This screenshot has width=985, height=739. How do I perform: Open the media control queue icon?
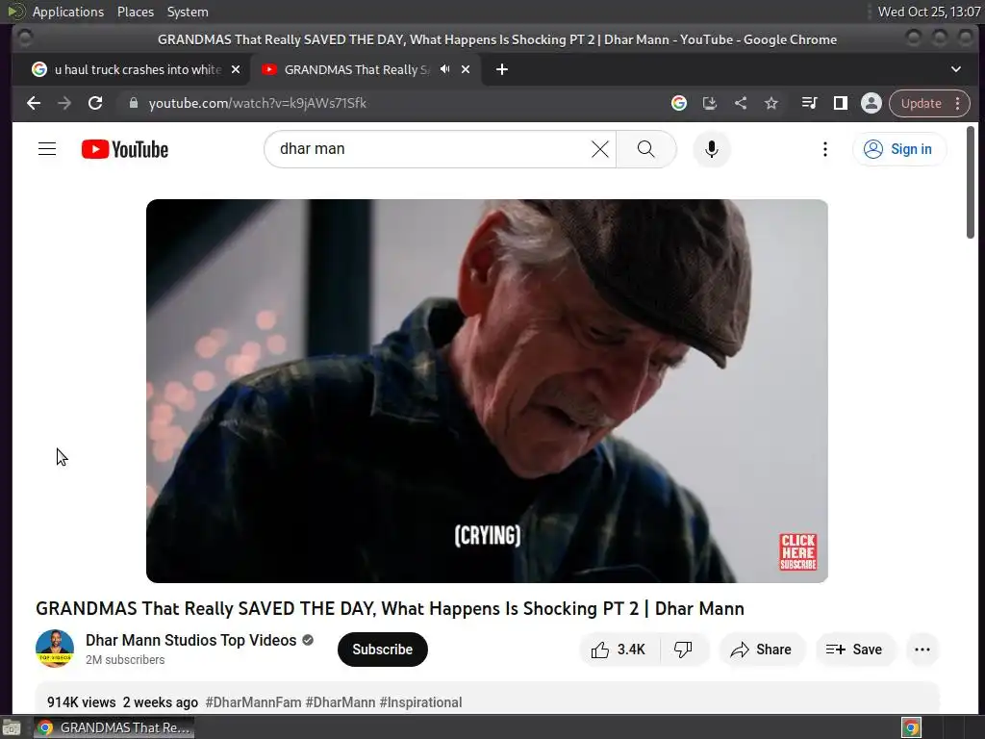810,103
